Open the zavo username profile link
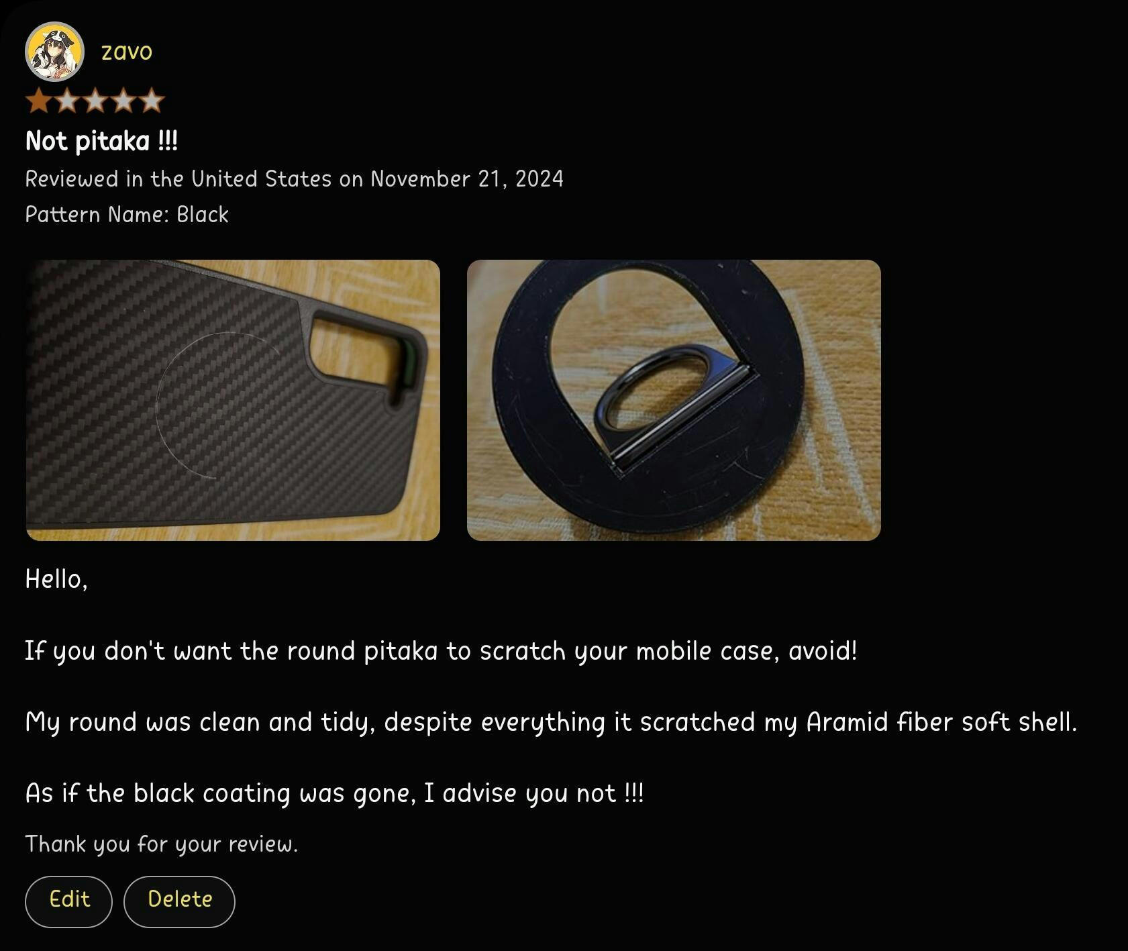Image resolution: width=1128 pixels, height=951 pixels. coord(126,52)
